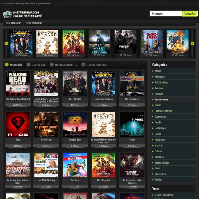199x199 pixels.
Task: Open the Brigsby Bear poster
Action: click(x=75, y=124)
